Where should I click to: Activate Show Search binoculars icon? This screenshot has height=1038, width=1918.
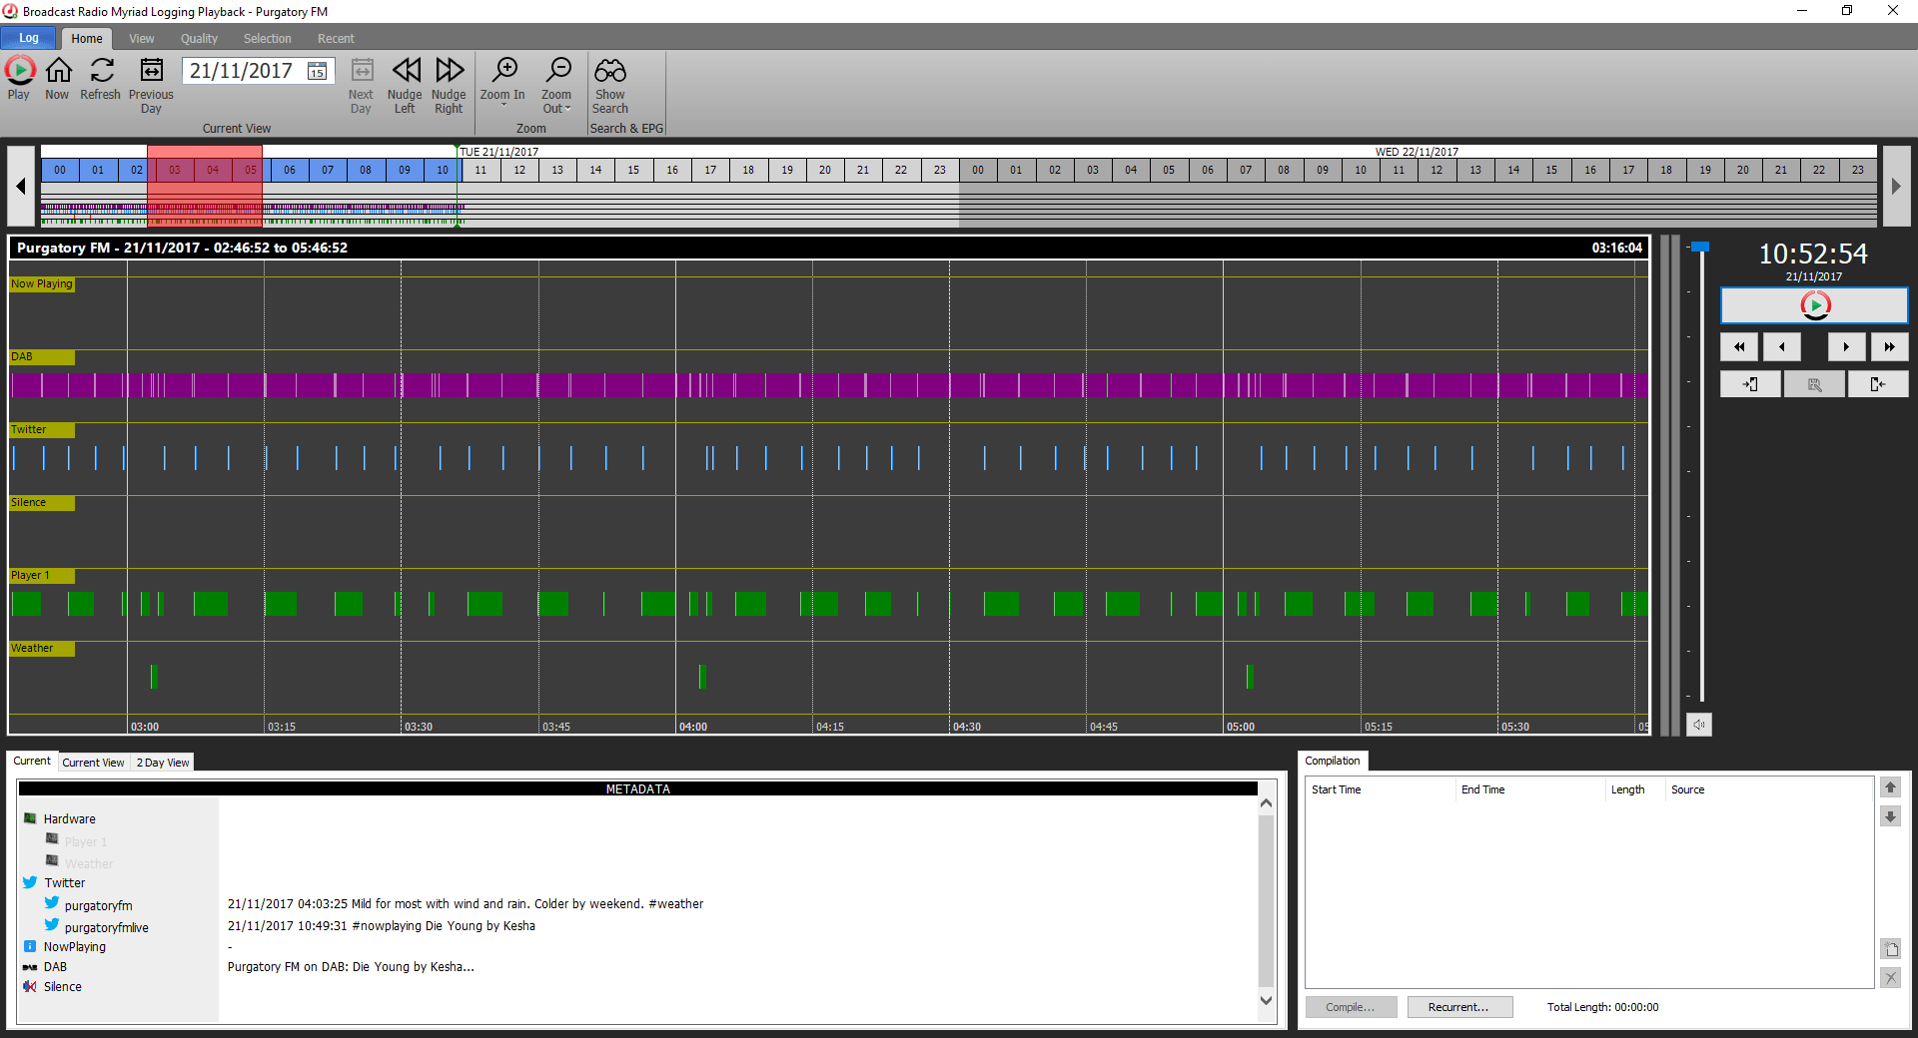pyautogui.click(x=610, y=71)
